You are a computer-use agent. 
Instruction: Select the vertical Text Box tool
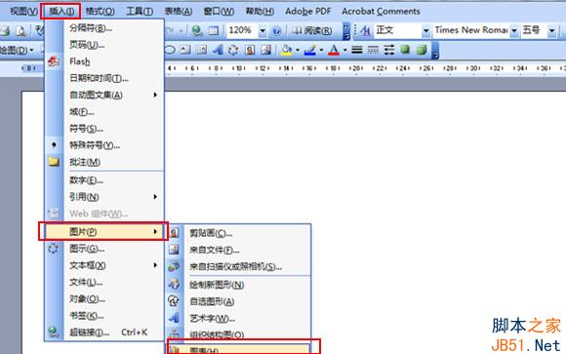[201, 50]
